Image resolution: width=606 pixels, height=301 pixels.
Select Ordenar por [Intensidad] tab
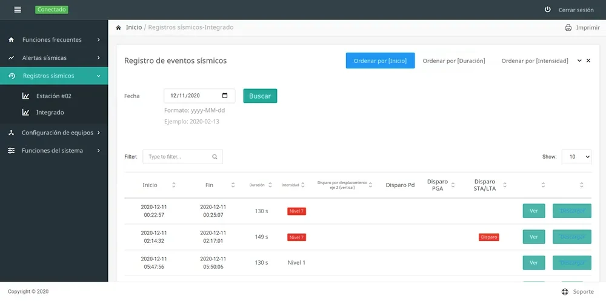535,61
